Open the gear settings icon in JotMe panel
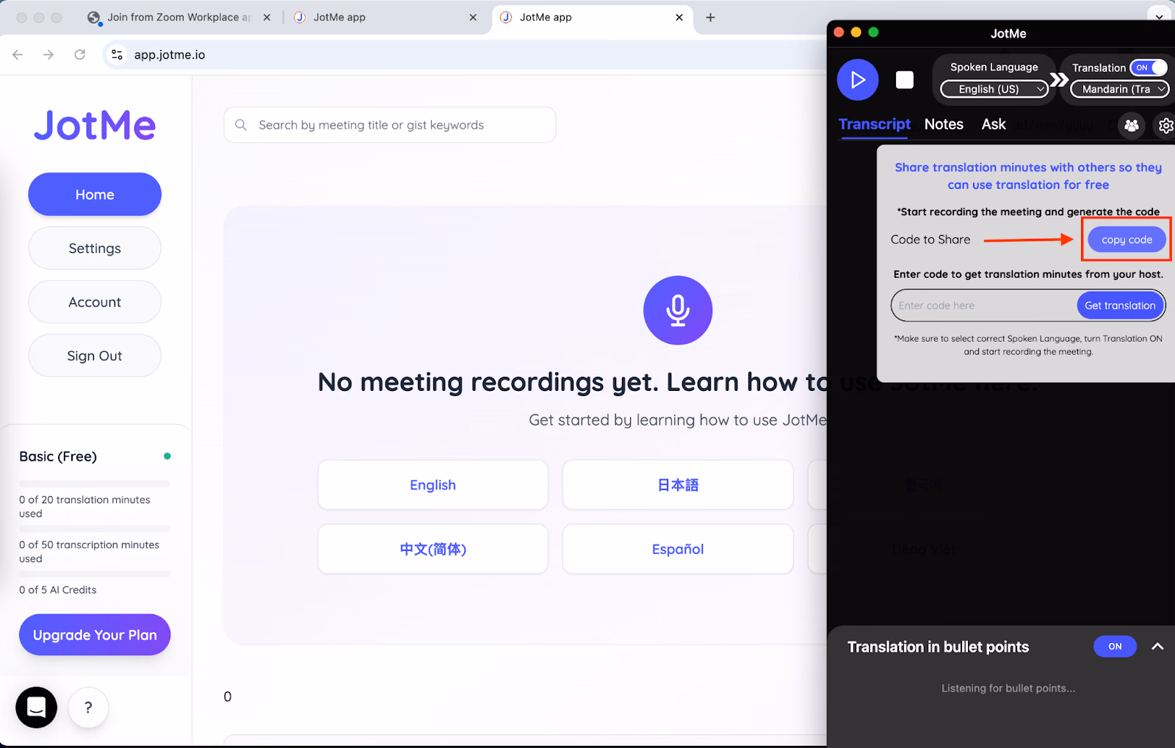1175x748 pixels. click(x=1165, y=126)
